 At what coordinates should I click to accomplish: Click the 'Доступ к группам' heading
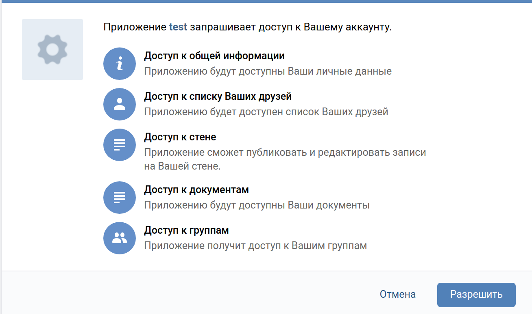pyautogui.click(x=186, y=230)
